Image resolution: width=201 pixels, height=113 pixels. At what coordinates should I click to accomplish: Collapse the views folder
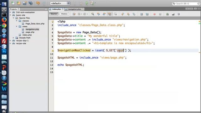[17, 26]
